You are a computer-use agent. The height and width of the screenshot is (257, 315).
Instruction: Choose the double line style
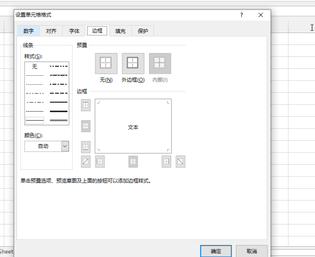(x=59, y=120)
